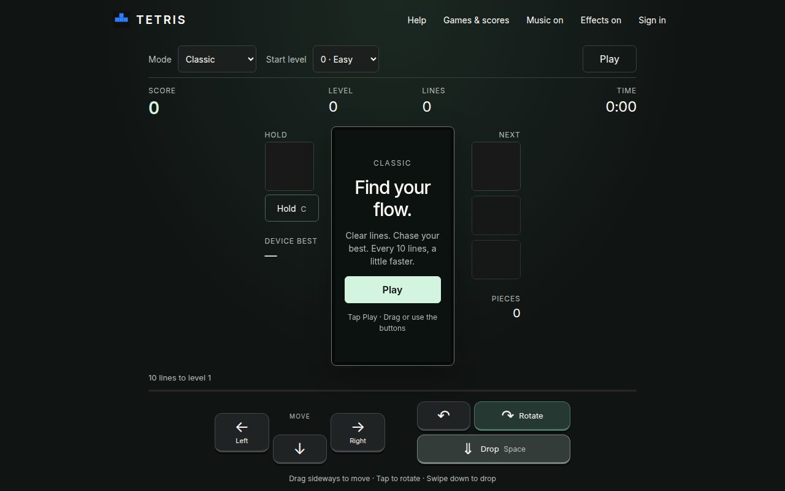Click the DEVICE BEST label
785x491 pixels.
coord(291,241)
